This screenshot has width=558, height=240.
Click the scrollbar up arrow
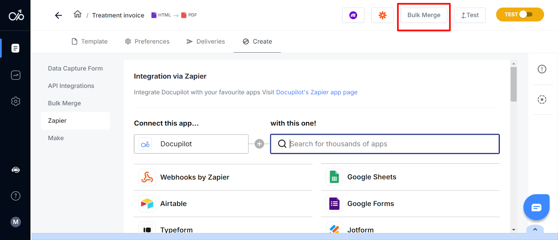[x=513, y=64]
